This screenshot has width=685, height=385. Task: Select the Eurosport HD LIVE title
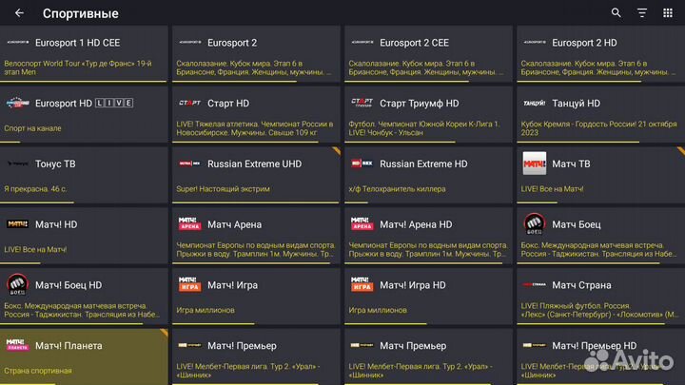[84, 103]
